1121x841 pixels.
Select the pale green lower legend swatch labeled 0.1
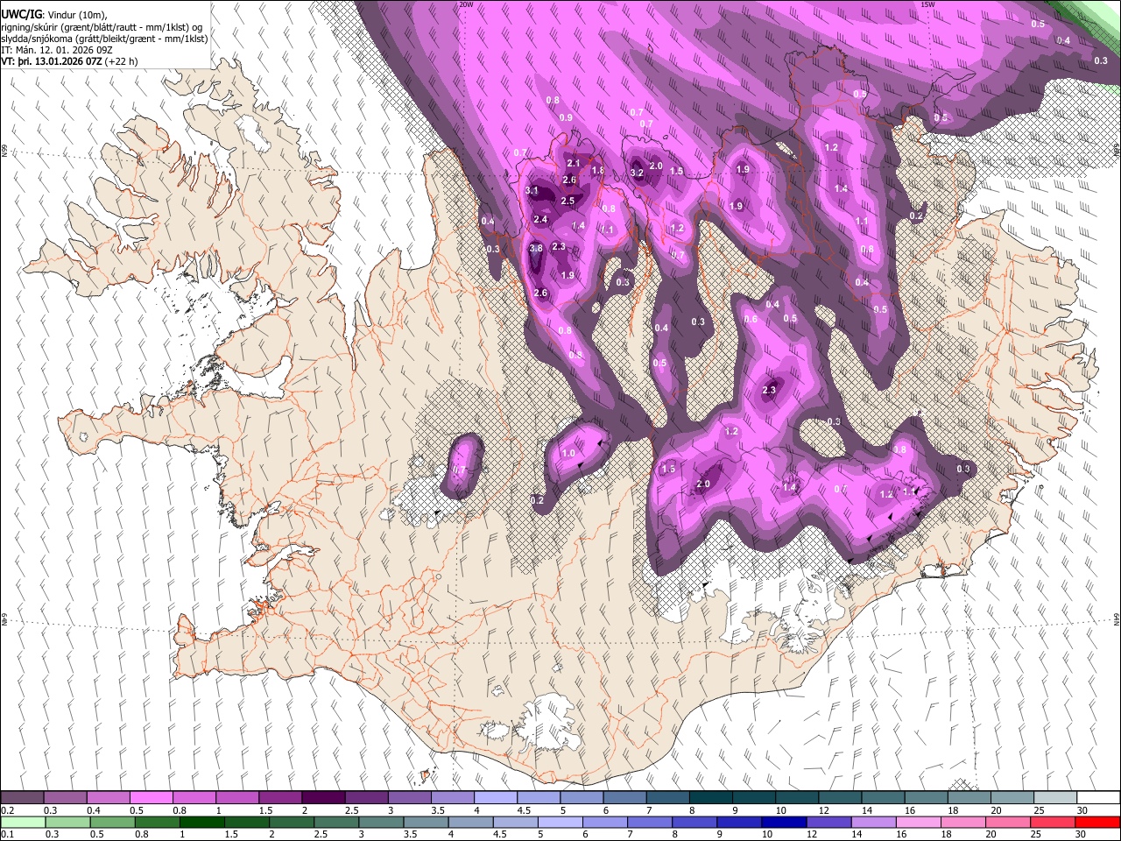(x=22, y=822)
